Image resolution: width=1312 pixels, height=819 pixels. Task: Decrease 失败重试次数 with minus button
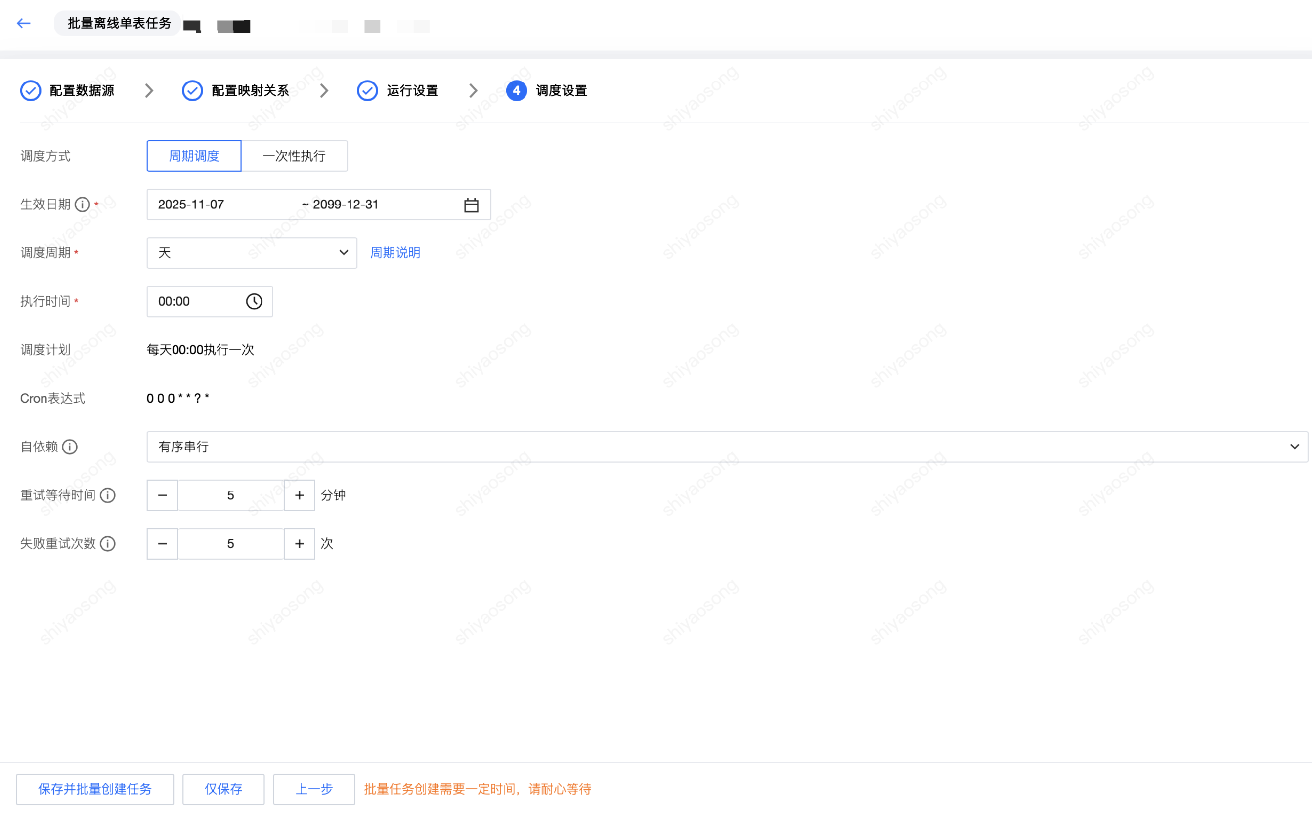pos(162,544)
